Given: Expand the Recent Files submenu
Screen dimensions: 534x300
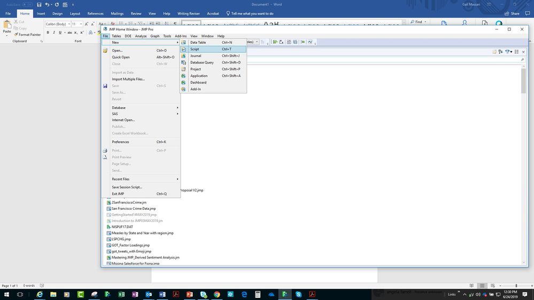Looking at the screenshot, I should tap(141, 179).
